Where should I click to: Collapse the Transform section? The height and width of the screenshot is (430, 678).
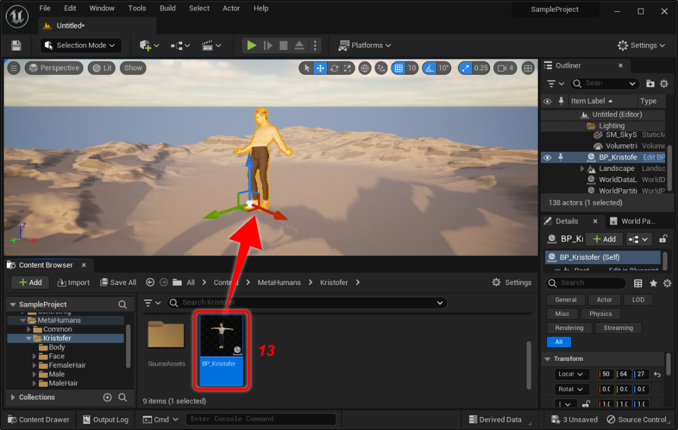(548, 358)
